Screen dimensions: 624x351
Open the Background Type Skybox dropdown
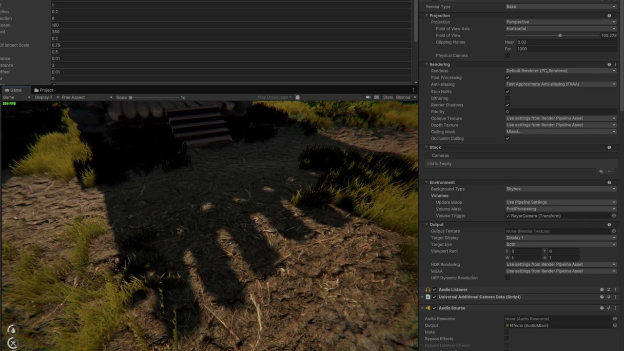[x=561, y=189]
